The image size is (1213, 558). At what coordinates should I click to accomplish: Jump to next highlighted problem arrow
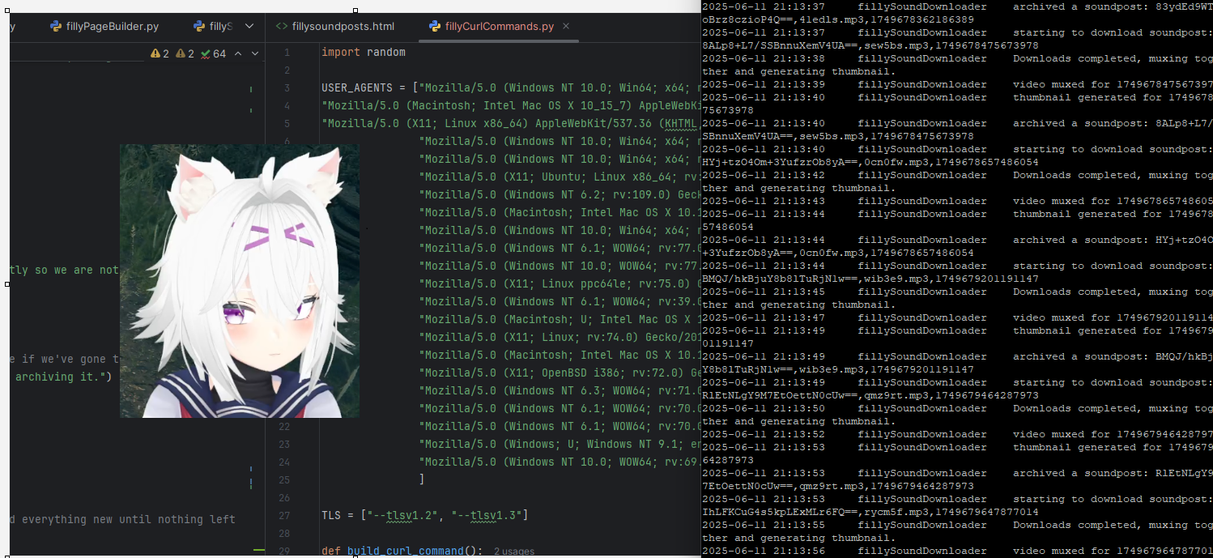click(x=255, y=53)
